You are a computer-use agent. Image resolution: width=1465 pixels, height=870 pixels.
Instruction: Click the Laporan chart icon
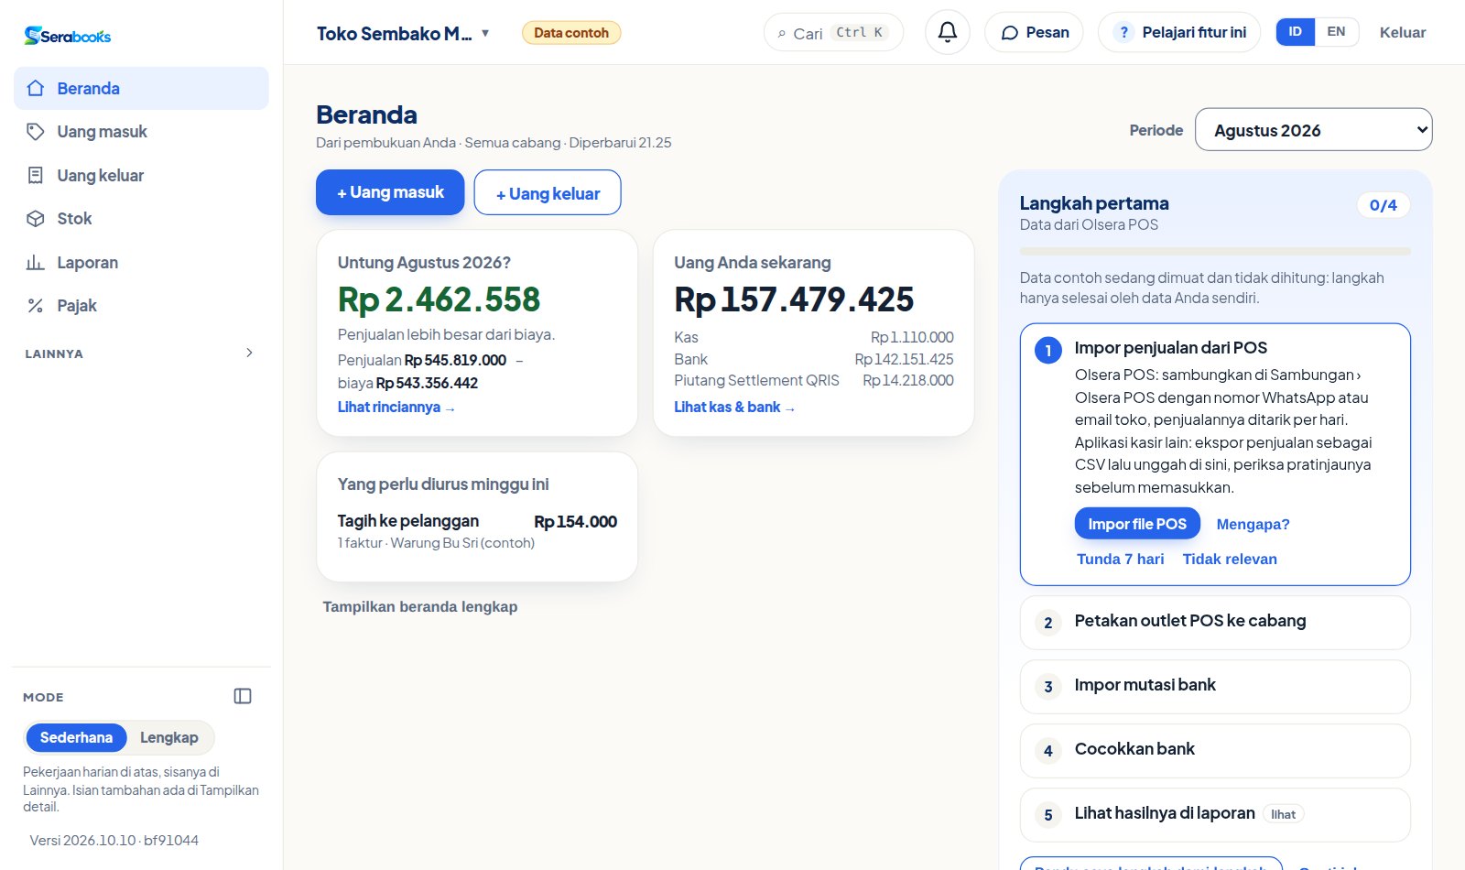pos(36,263)
